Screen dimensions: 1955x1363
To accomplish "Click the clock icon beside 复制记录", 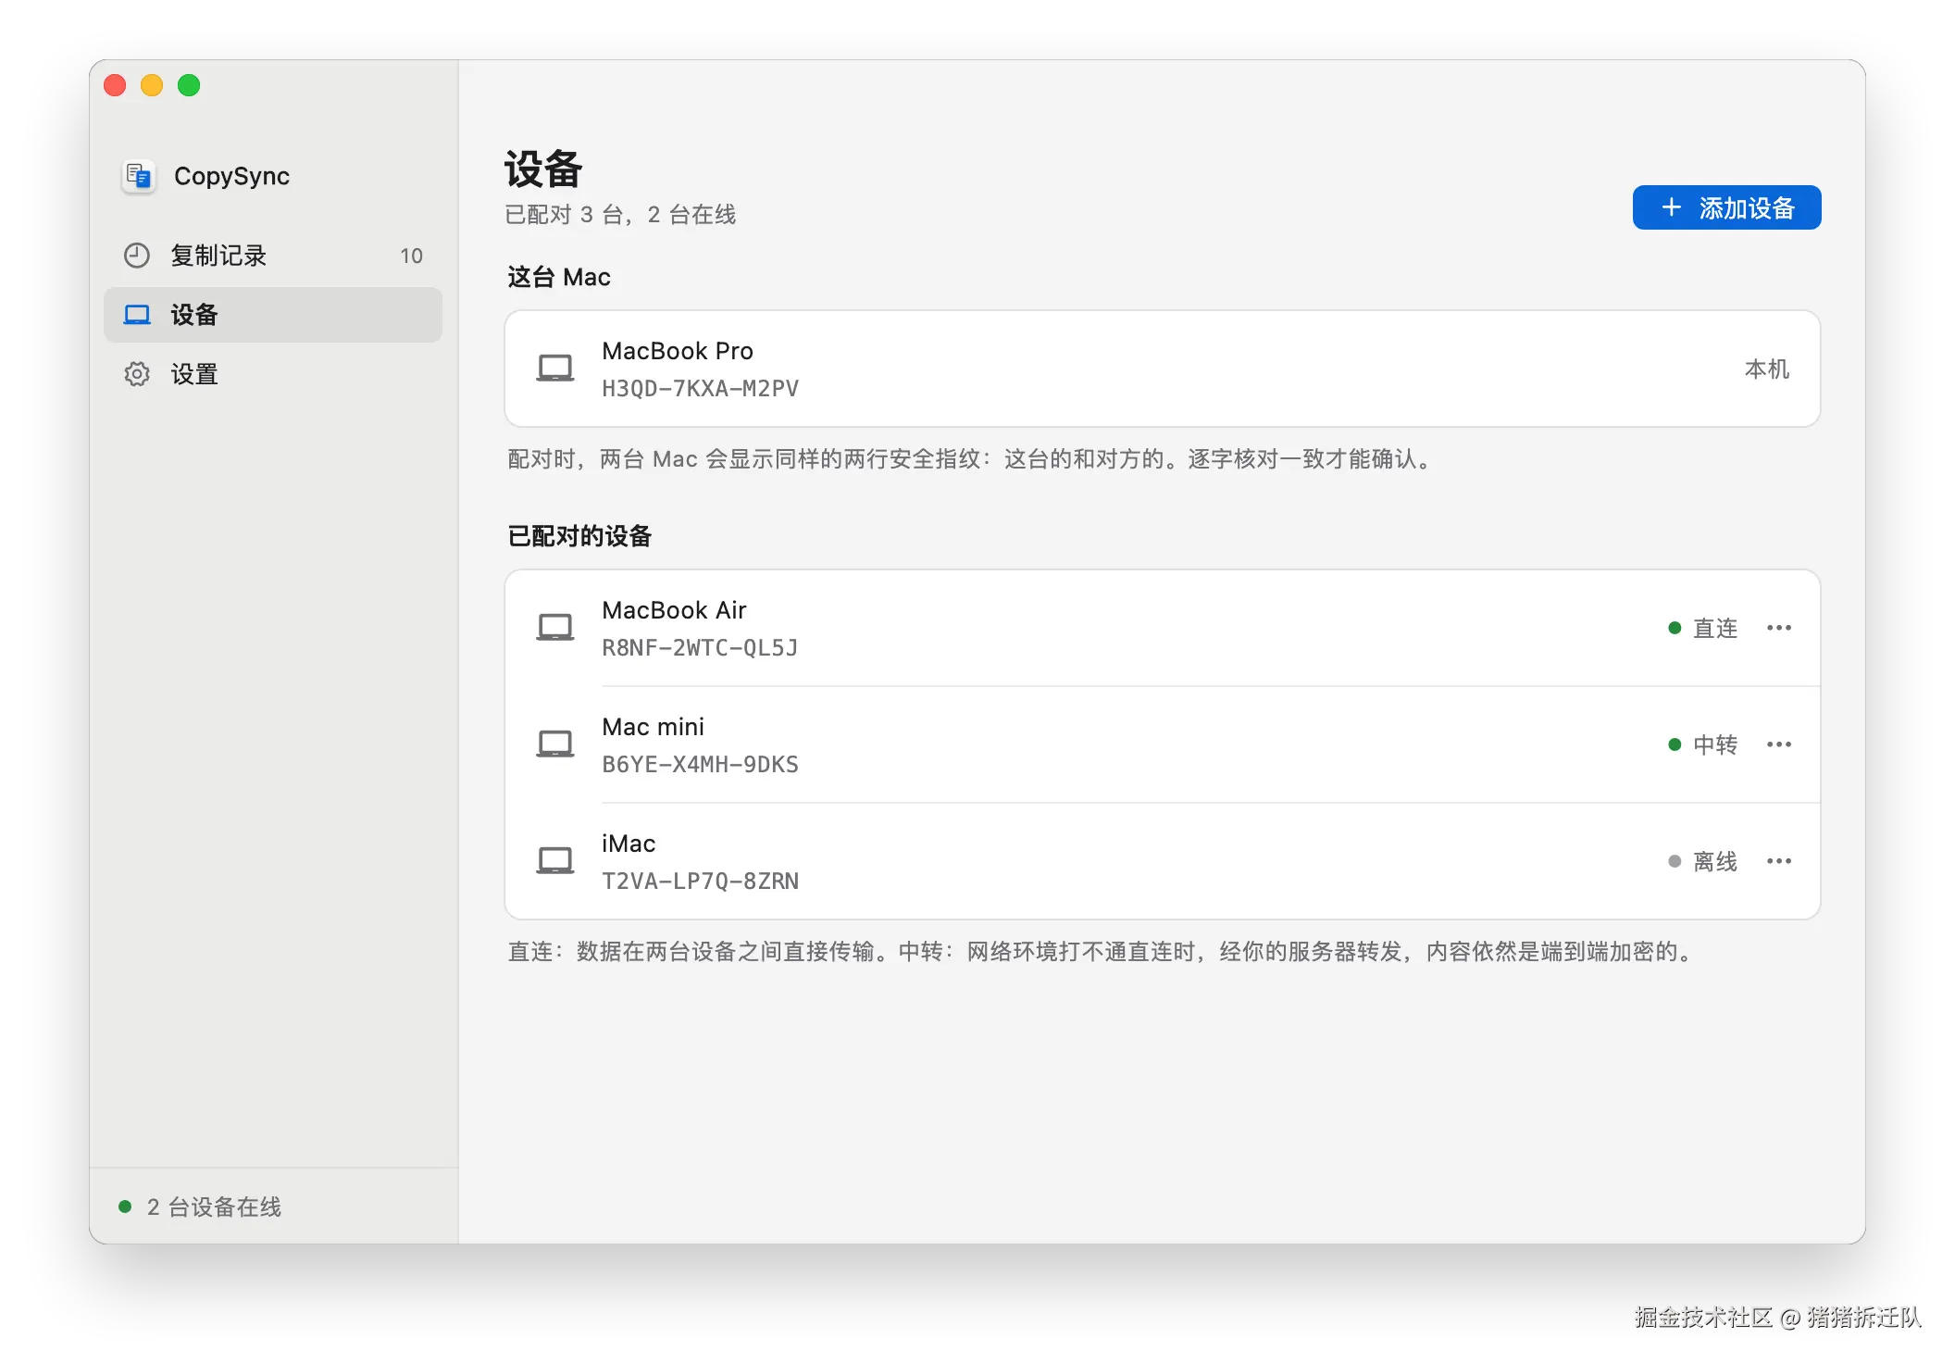I will [x=137, y=256].
